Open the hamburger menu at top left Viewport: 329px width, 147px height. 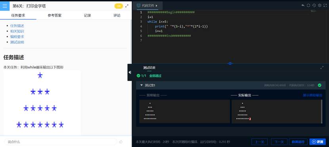point(5,6)
